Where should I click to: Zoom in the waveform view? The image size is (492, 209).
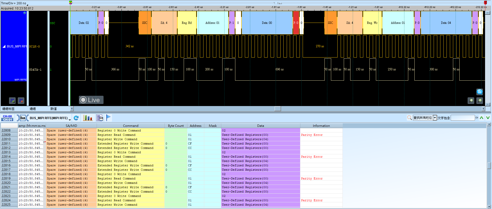[479, 101]
